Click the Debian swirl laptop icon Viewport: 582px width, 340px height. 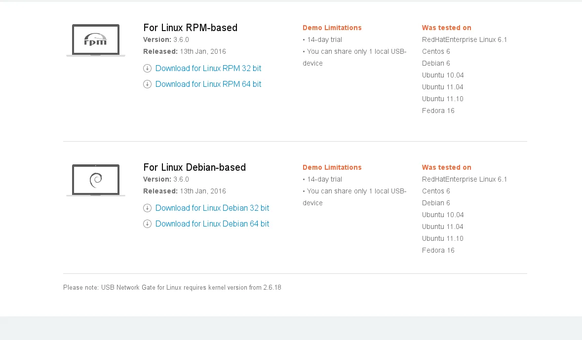click(96, 180)
